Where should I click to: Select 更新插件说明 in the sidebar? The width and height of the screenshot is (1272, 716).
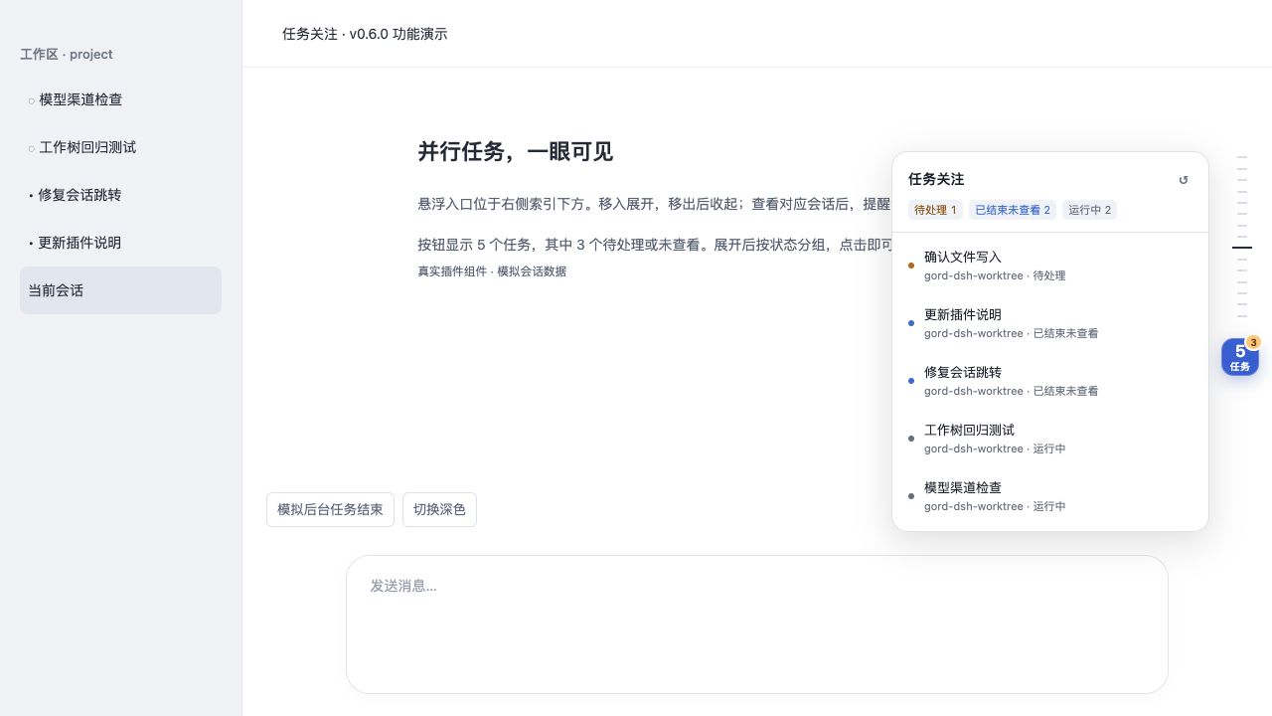click(x=120, y=243)
